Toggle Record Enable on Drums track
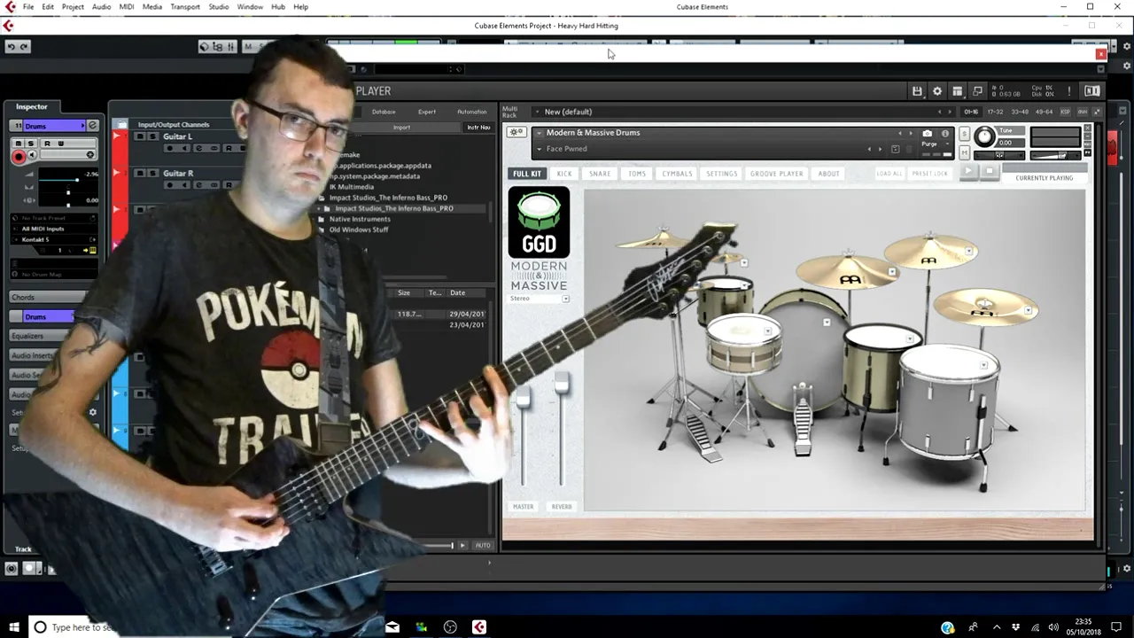Screen dimensions: 1134x638 tap(19, 157)
